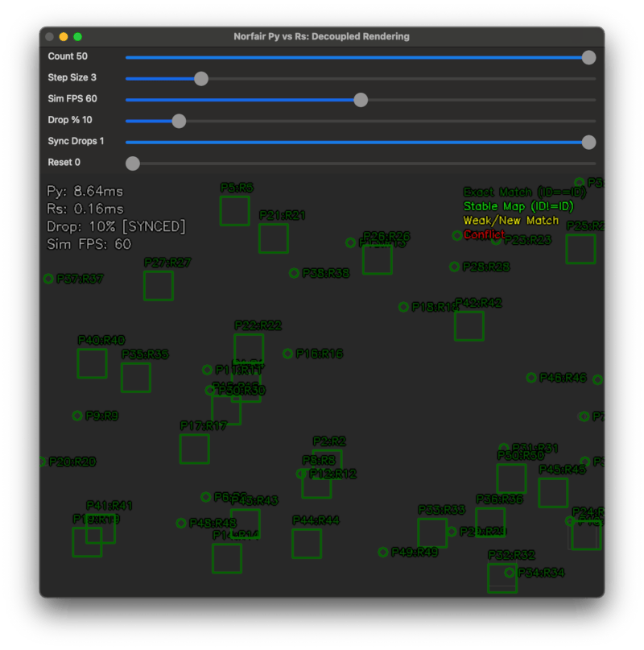The image size is (644, 650).
Task: Select the P5:R5 tracked square box
Action: point(234,211)
